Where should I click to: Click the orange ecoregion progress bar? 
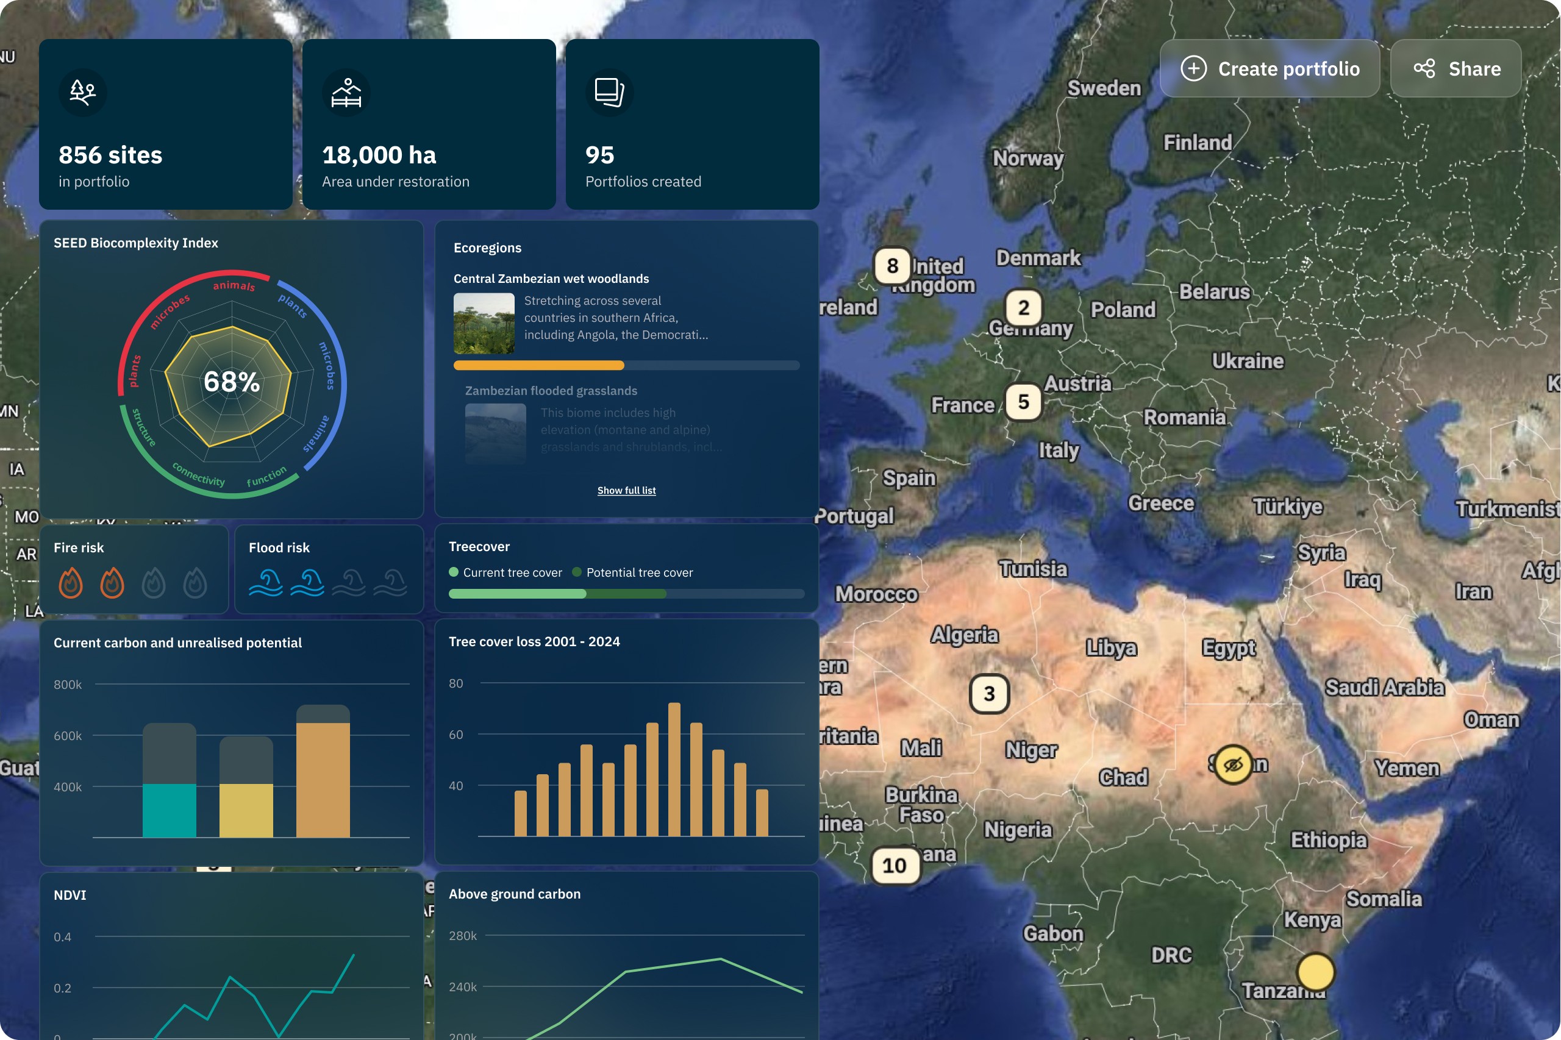(538, 365)
